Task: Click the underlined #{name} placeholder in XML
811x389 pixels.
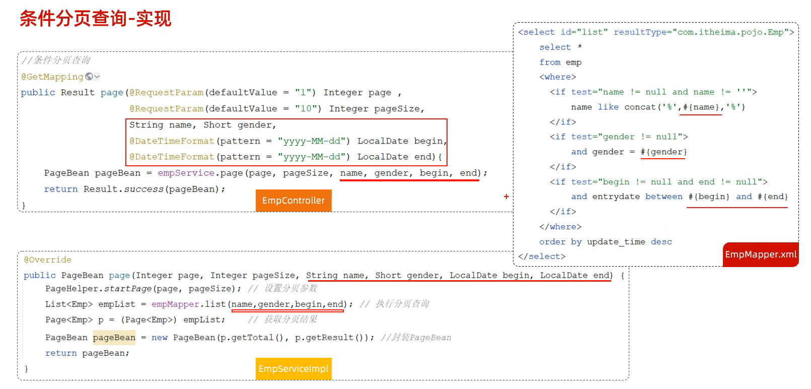Action: (x=701, y=107)
